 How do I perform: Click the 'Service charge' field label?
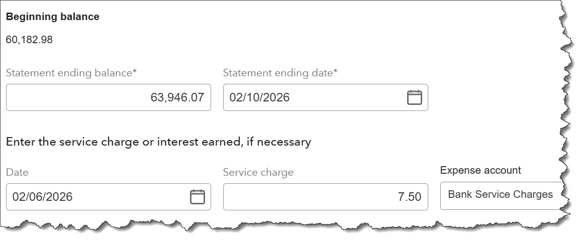[x=258, y=172]
